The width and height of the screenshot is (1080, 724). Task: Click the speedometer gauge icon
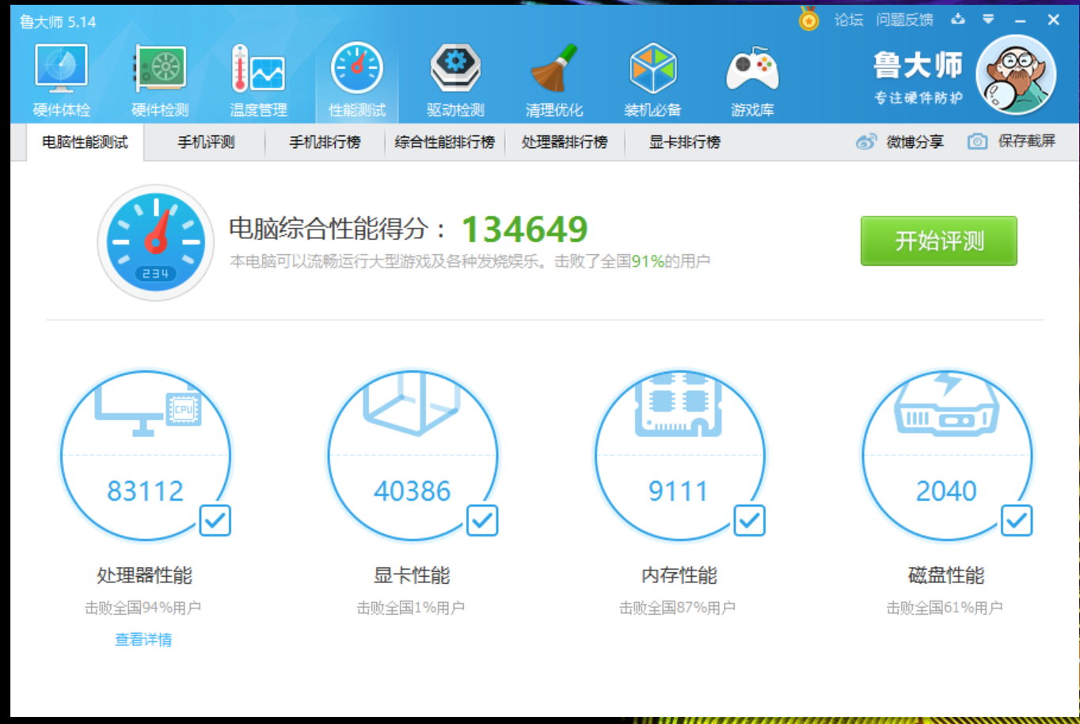click(156, 242)
